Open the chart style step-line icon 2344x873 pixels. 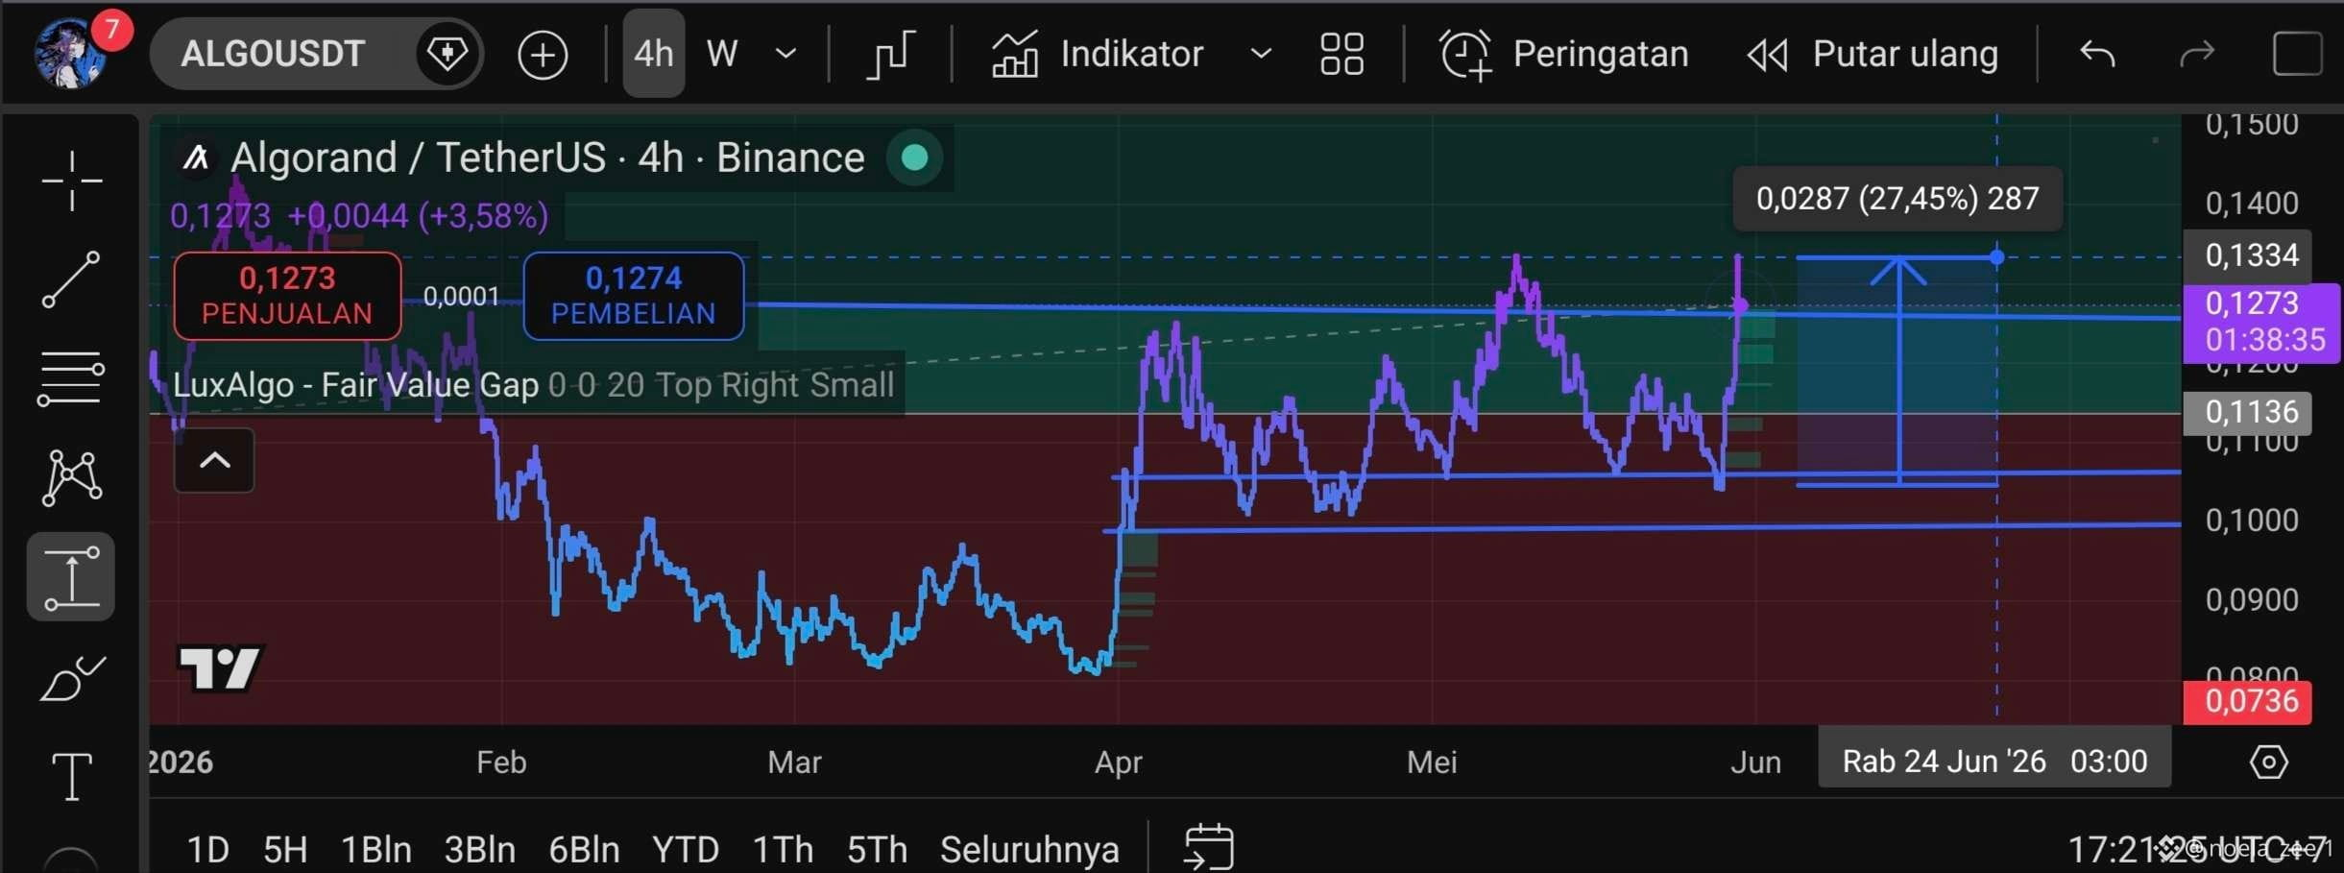[x=890, y=54]
